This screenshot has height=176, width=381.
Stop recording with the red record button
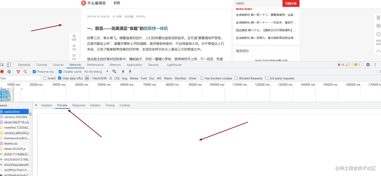pos(2,72)
